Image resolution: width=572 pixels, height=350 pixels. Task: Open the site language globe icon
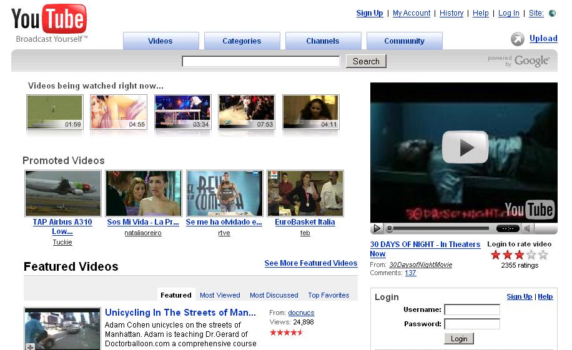[x=553, y=13]
